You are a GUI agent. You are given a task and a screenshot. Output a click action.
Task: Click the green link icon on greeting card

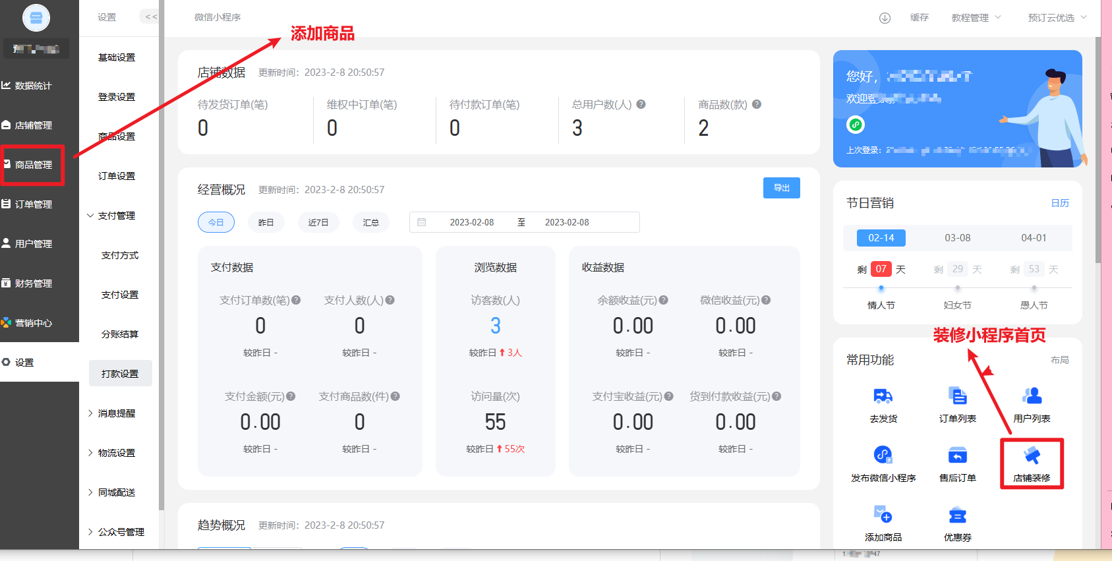pos(856,125)
